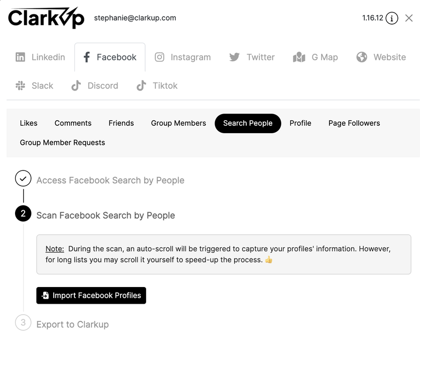Select the Slack icon
Viewport: 427px width, 366px height.
pos(21,86)
